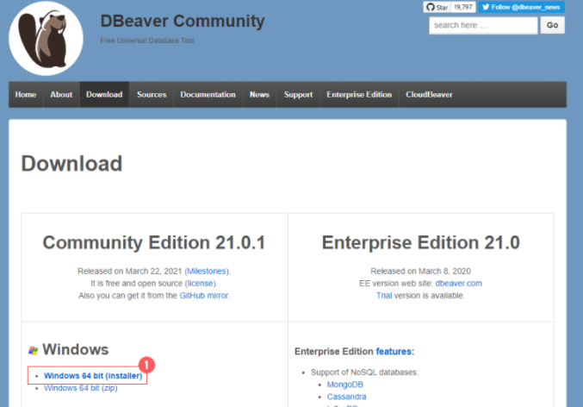Click the 'Free Universal Database Tool' tagline
The height and width of the screenshot is (407, 583).
pos(147,41)
